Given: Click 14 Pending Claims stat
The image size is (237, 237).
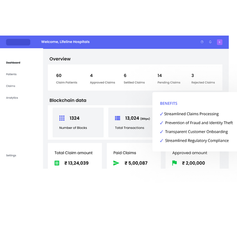Looking at the screenshot, I should point(169,79).
